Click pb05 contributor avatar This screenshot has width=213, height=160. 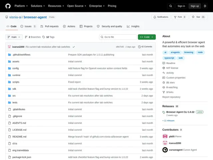165,136
